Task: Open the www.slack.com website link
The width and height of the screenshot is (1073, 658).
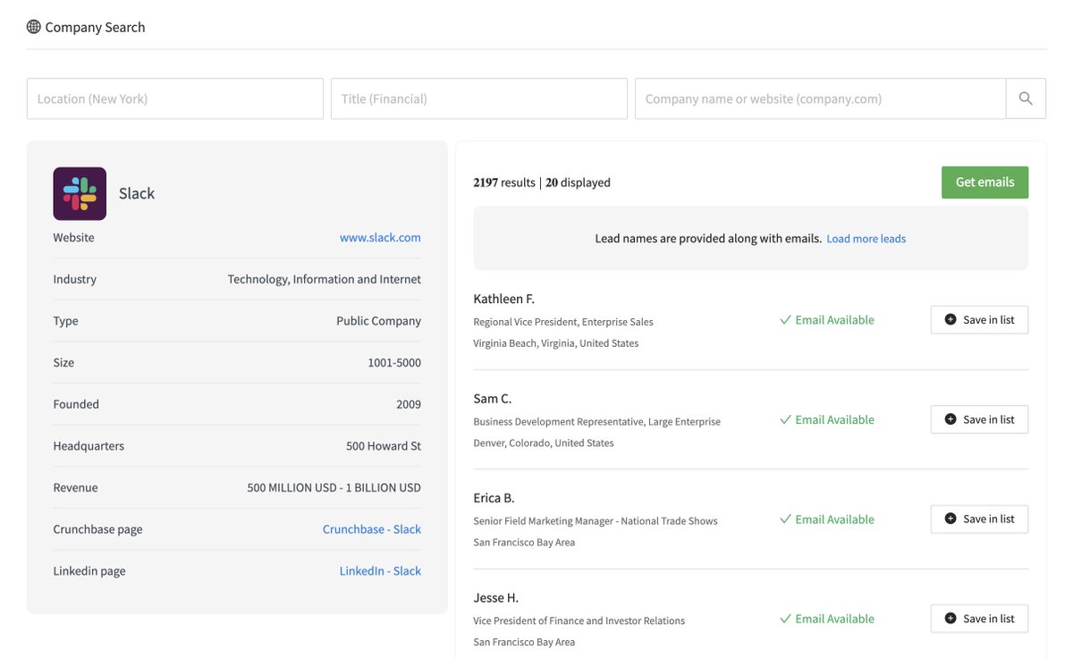Action: pos(380,237)
